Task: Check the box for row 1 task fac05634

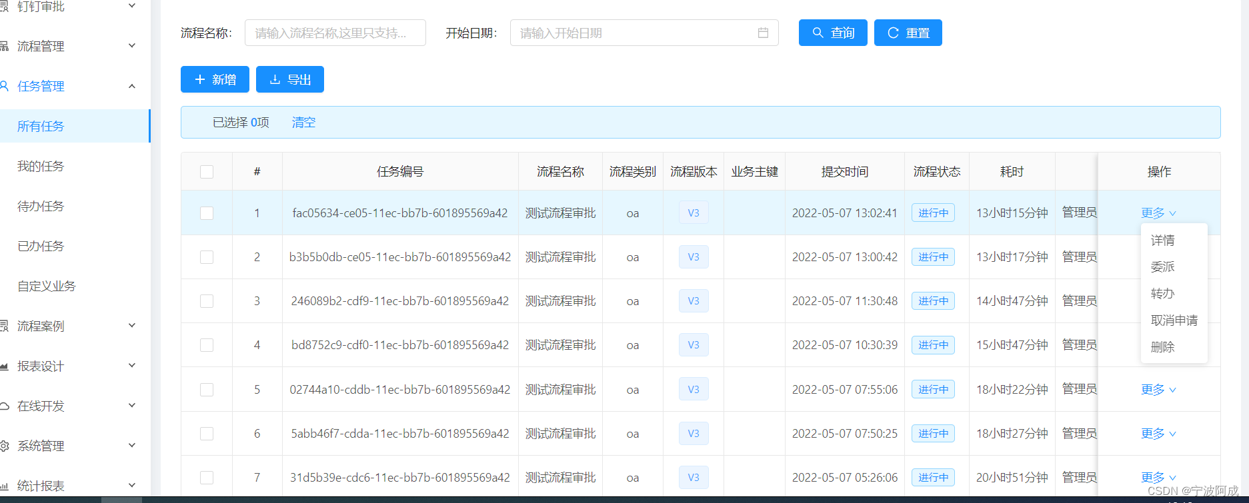Action: pyautogui.click(x=207, y=213)
